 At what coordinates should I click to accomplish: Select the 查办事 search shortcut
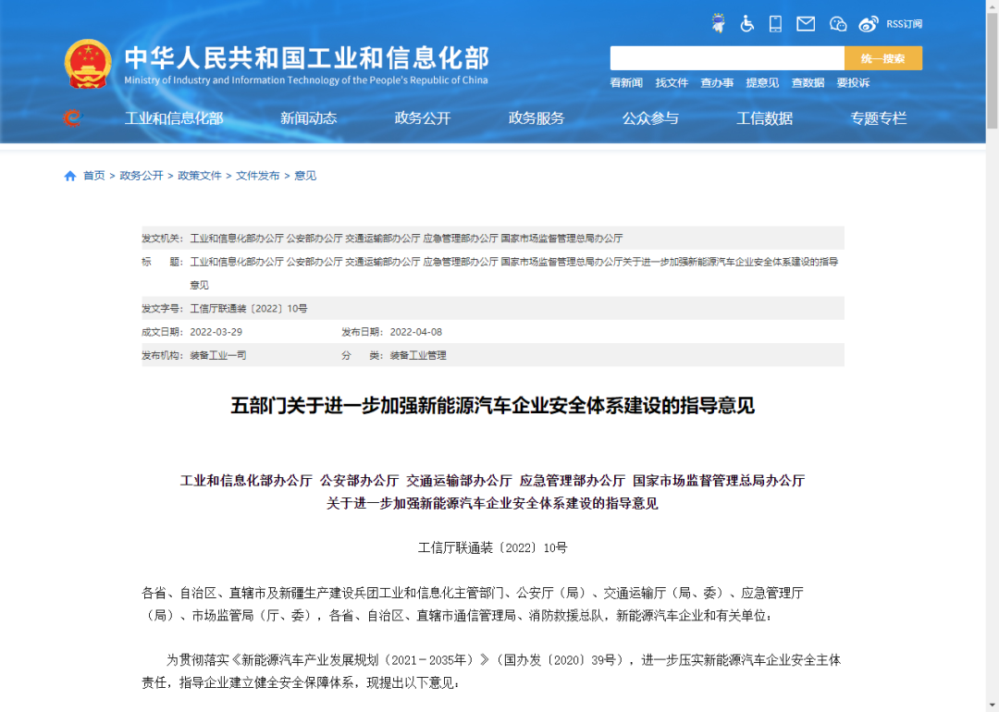click(717, 83)
